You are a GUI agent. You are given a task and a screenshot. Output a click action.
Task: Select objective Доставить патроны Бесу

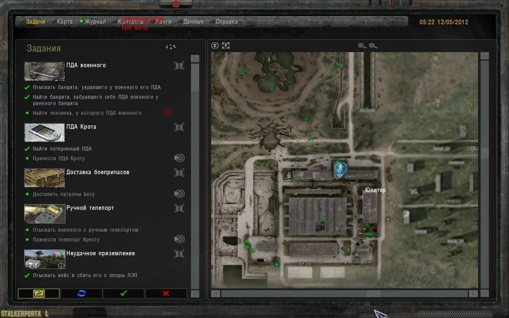point(64,194)
